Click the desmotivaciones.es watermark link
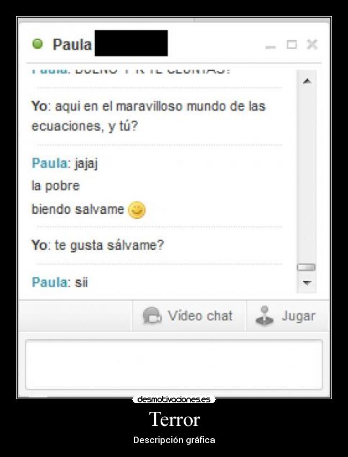348x457 pixels. click(x=173, y=399)
